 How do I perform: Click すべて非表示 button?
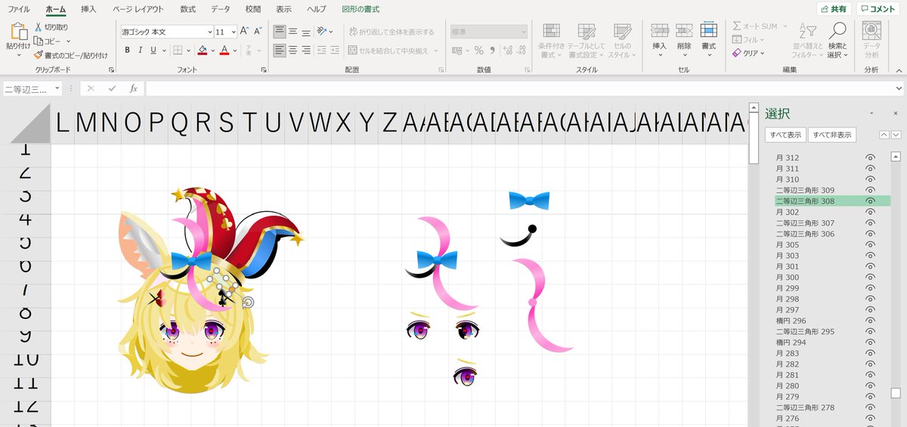[x=832, y=135]
